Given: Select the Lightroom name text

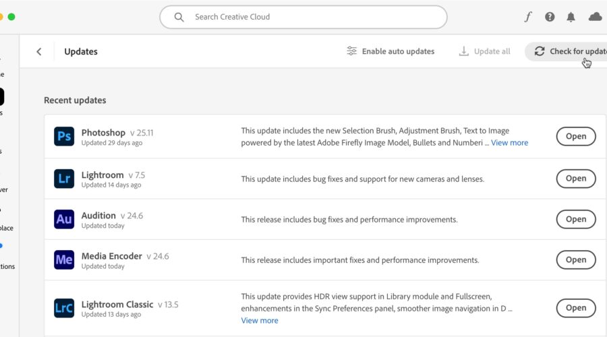Looking at the screenshot, I should 103,175.
